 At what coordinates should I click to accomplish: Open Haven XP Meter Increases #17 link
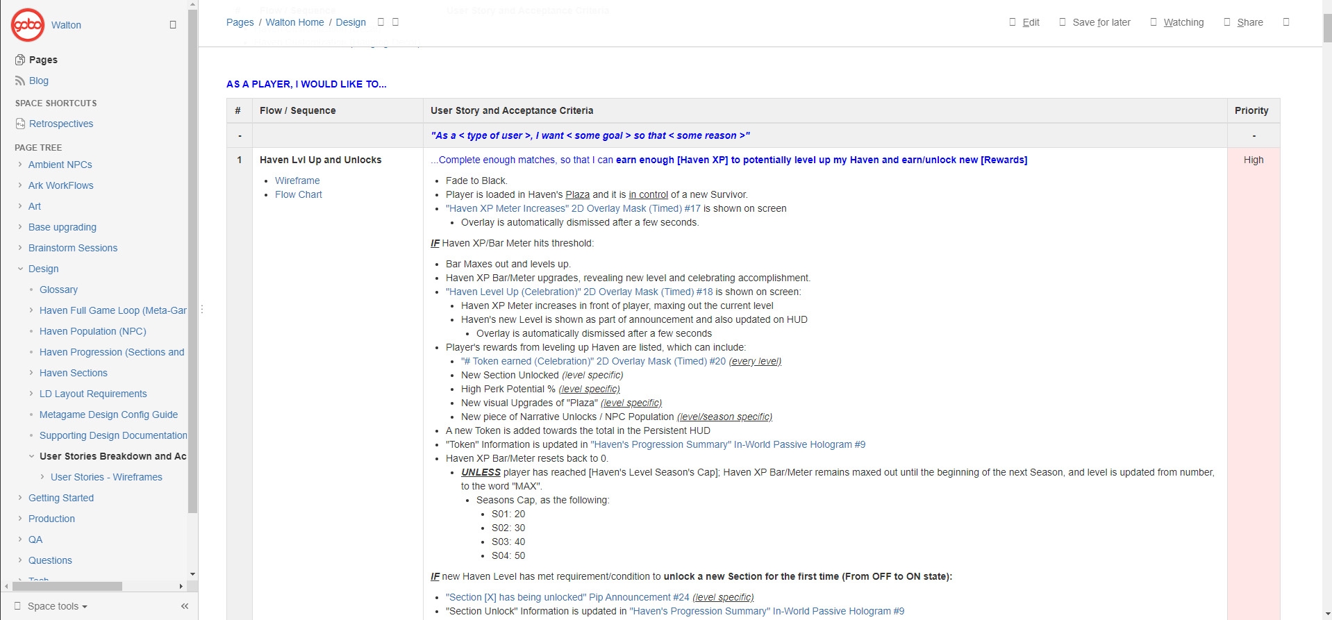click(x=573, y=208)
